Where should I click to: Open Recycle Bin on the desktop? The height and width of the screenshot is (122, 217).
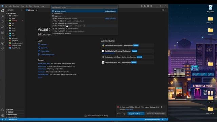pyautogui.click(x=210, y=8)
